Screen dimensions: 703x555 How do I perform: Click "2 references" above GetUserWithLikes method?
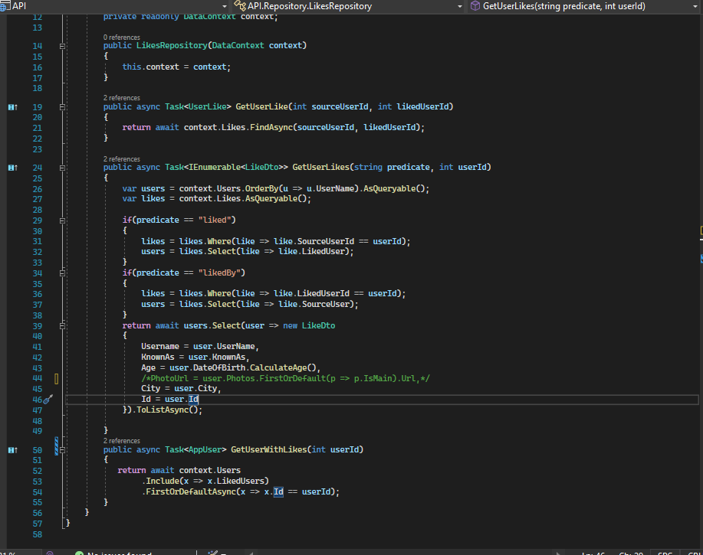tap(122, 441)
